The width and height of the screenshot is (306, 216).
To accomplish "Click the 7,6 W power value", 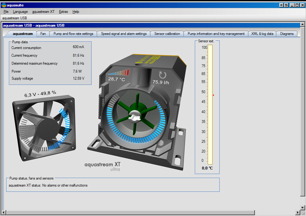I will tap(77, 71).
